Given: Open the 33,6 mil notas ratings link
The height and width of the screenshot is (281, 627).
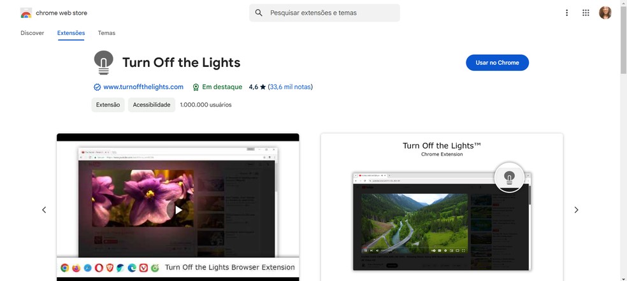Looking at the screenshot, I should 291,87.
